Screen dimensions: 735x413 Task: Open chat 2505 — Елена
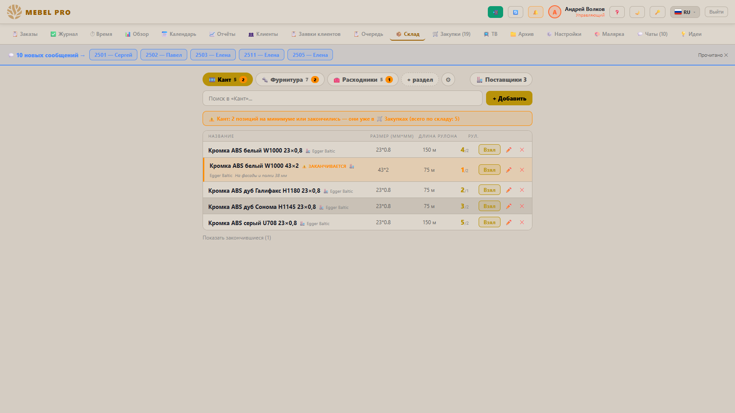pyautogui.click(x=310, y=55)
